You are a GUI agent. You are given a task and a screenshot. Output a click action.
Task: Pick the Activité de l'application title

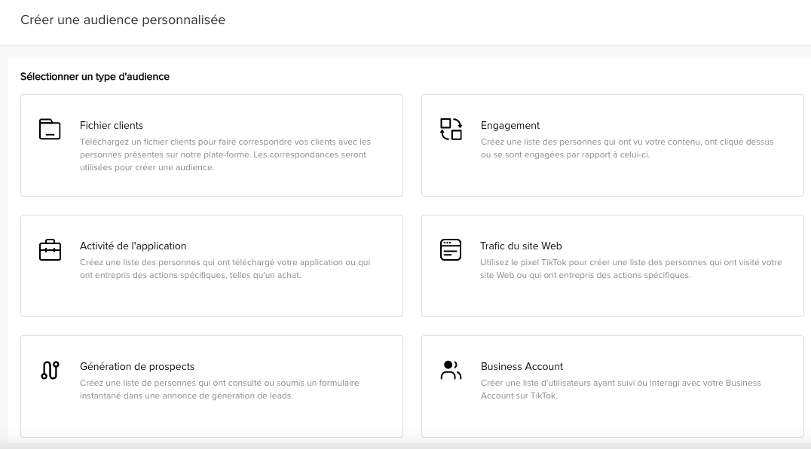coord(133,246)
